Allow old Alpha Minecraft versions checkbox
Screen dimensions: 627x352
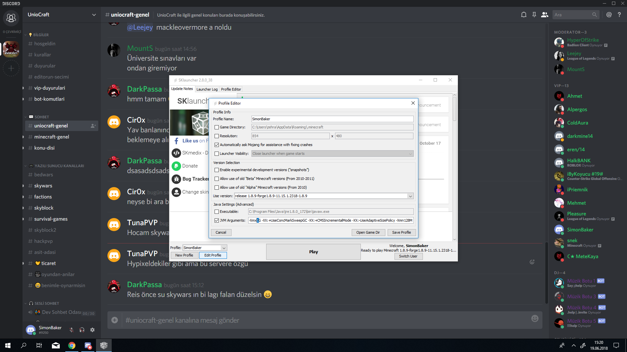[x=217, y=188]
